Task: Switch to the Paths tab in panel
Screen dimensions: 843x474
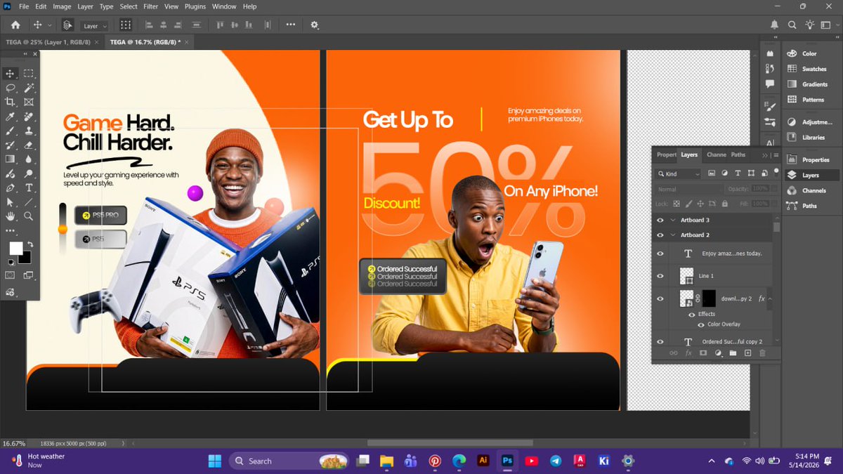Action: (x=738, y=154)
